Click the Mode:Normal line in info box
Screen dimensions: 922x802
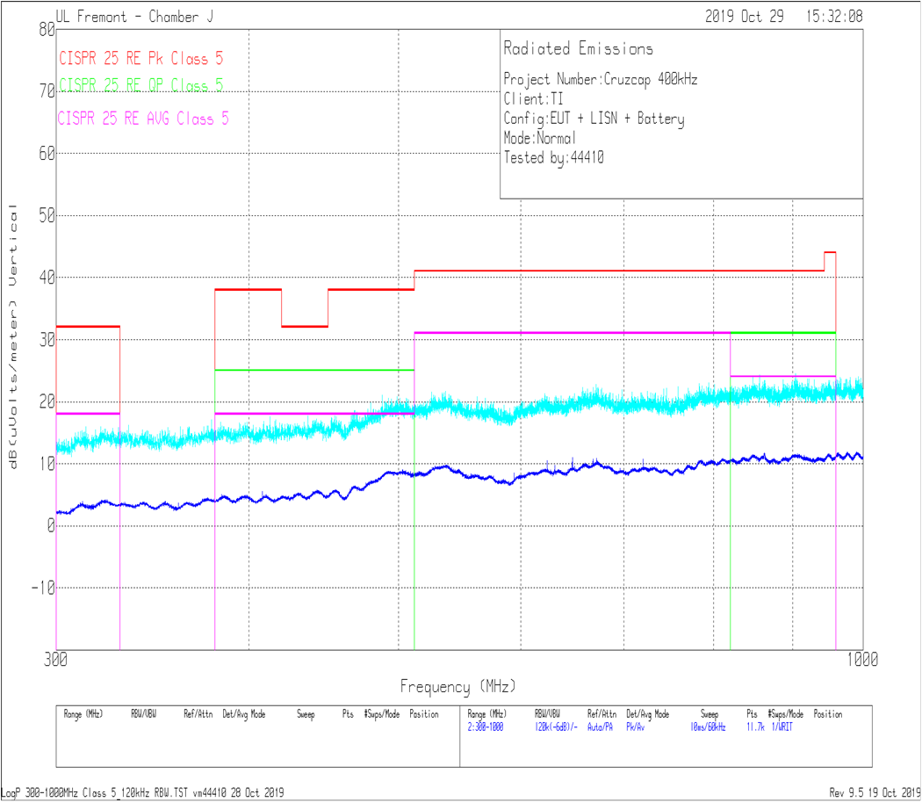[x=540, y=139]
